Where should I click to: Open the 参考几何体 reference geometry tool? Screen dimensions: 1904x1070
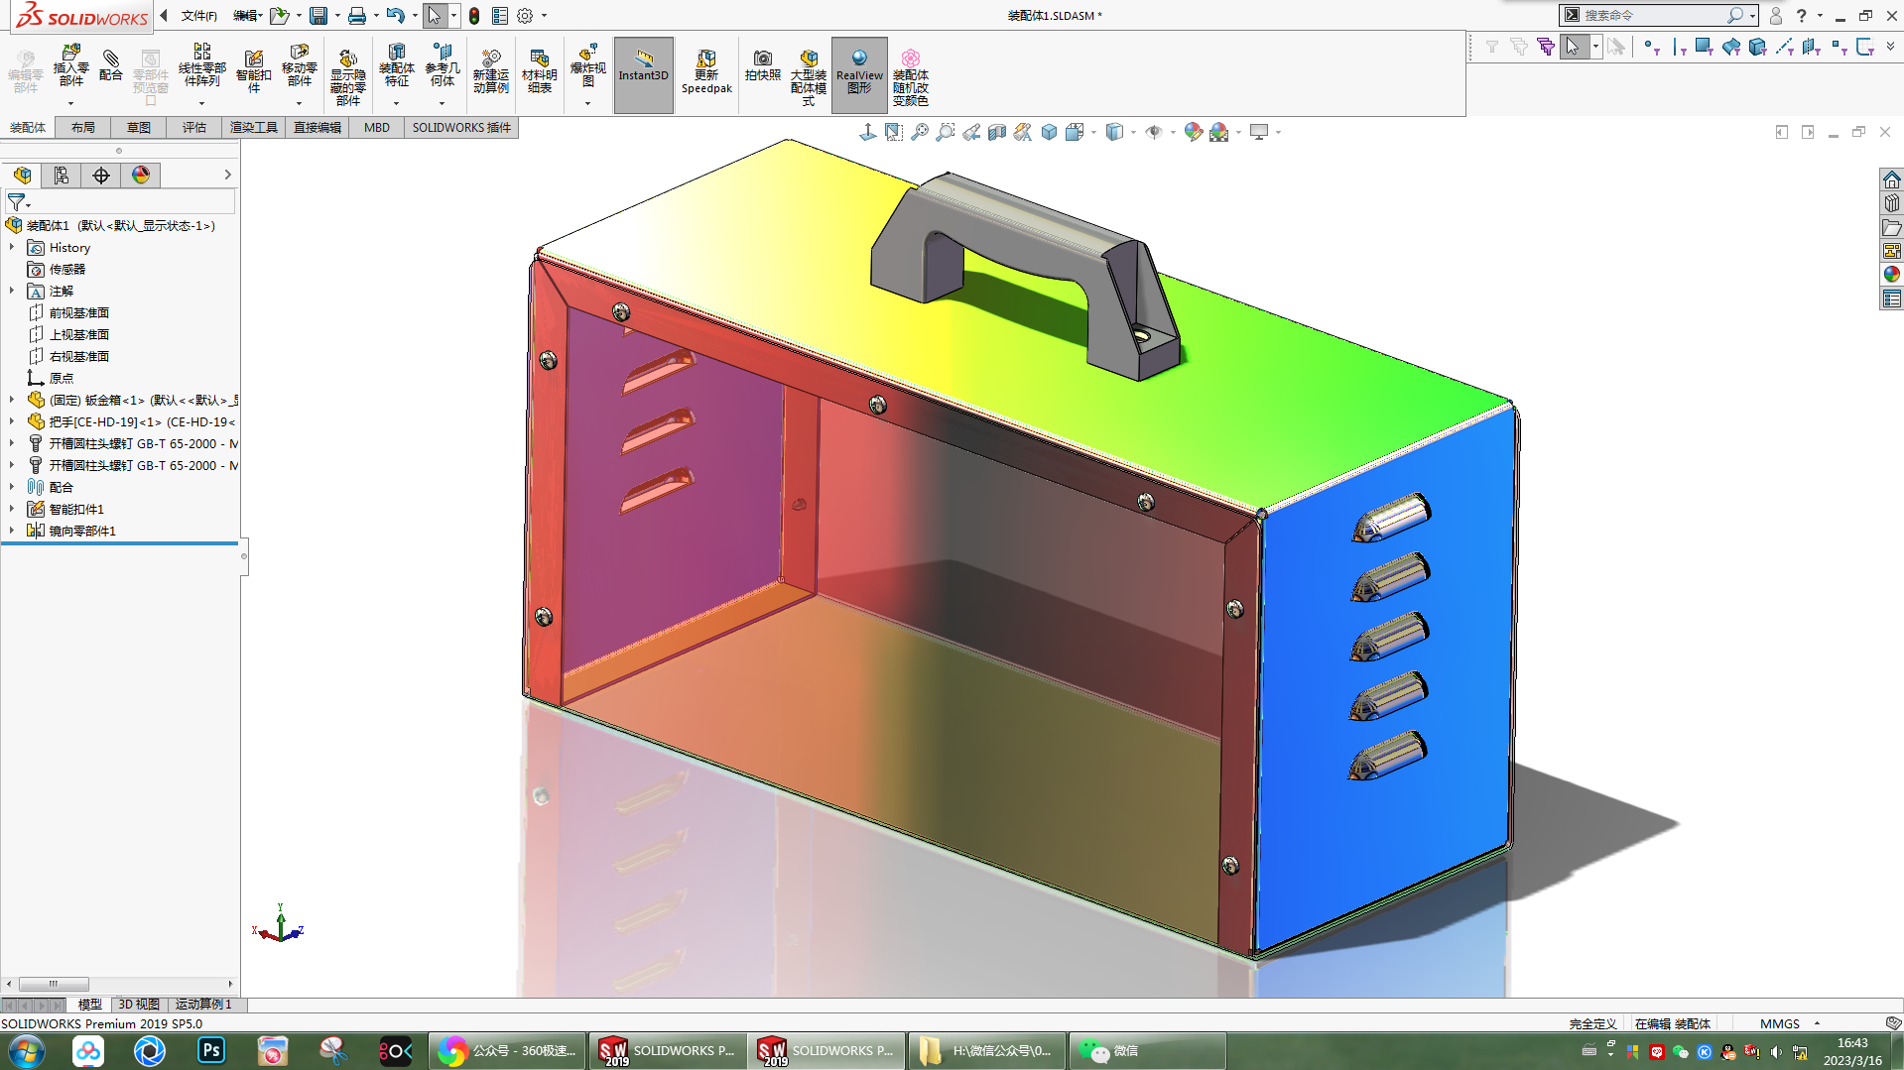pyautogui.click(x=443, y=65)
